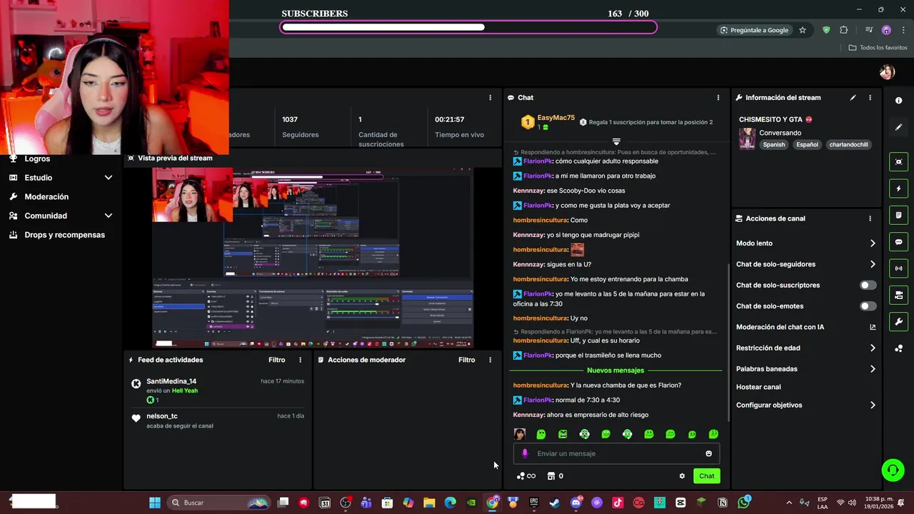
Task: Click the shop icon showing 0
Action: pyautogui.click(x=555, y=476)
